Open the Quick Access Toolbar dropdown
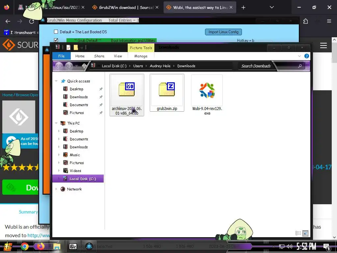337x253 pixels. 82,48
